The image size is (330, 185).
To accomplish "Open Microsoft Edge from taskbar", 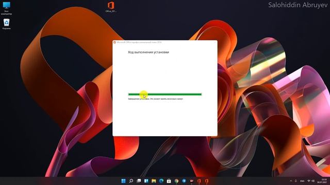I will [161, 181].
